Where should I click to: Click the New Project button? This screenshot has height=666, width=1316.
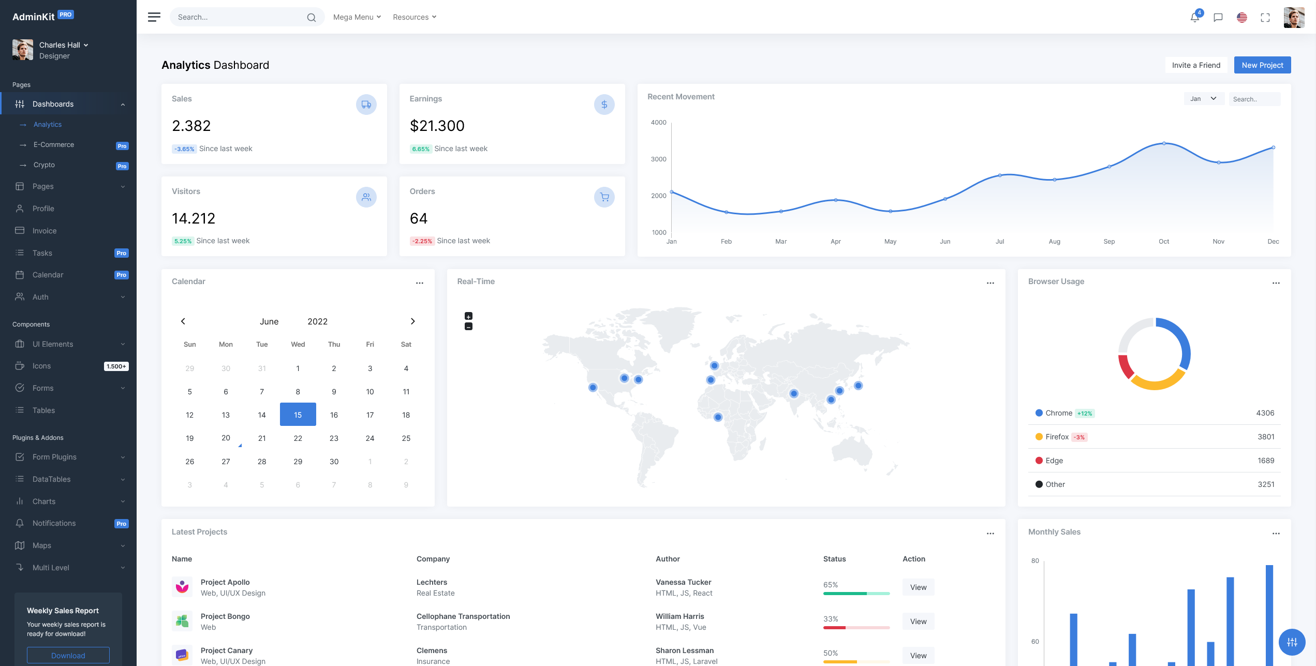(1262, 65)
